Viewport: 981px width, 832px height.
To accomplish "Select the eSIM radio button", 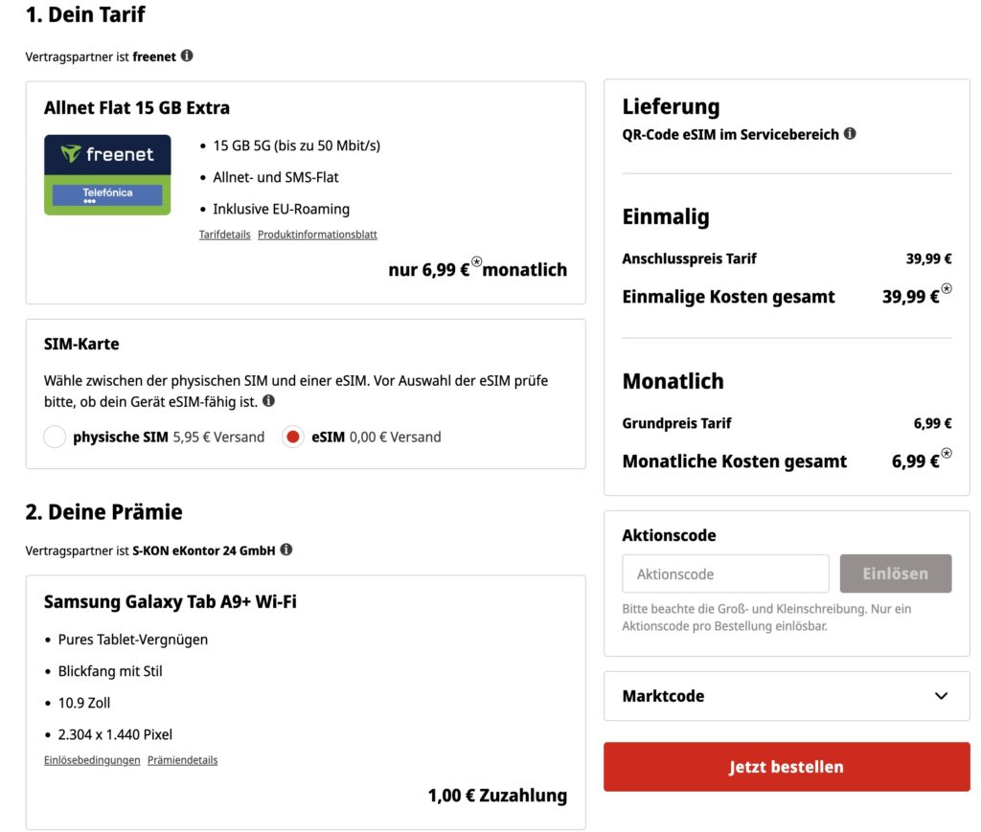I will (292, 437).
